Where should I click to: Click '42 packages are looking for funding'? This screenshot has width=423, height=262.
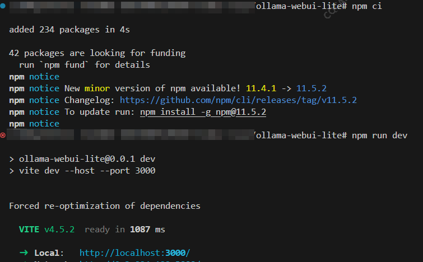pyautogui.click(x=97, y=53)
